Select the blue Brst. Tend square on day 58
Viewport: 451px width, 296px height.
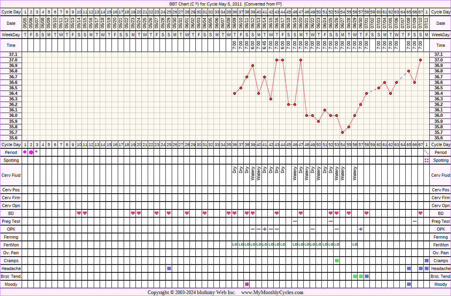367,276
